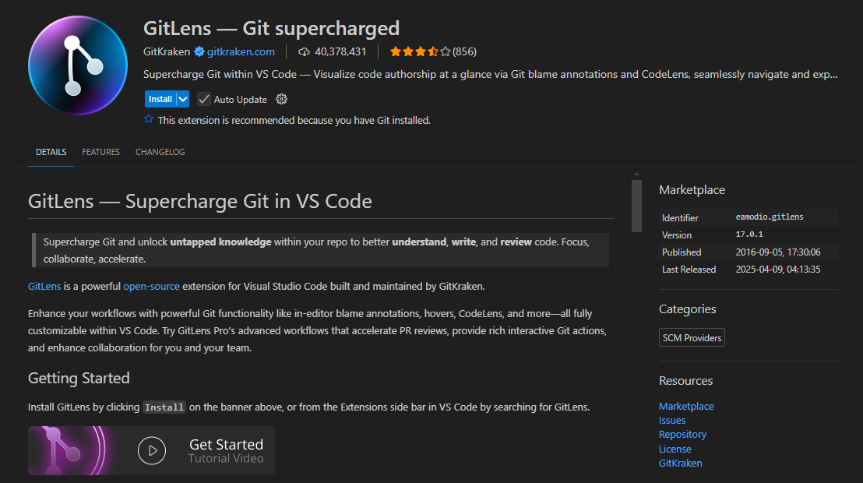Click the star rating icons
Screen dimensions: 863x483
coord(420,51)
